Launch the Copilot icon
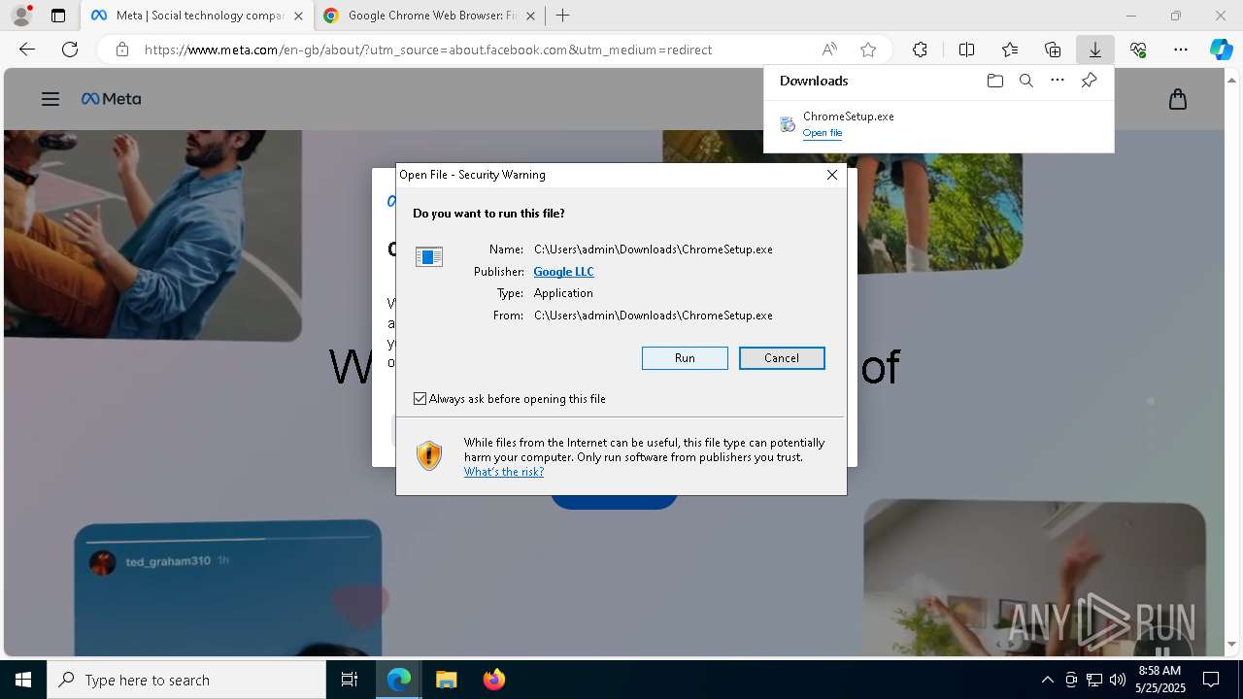 pyautogui.click(x=1221, y=50)
